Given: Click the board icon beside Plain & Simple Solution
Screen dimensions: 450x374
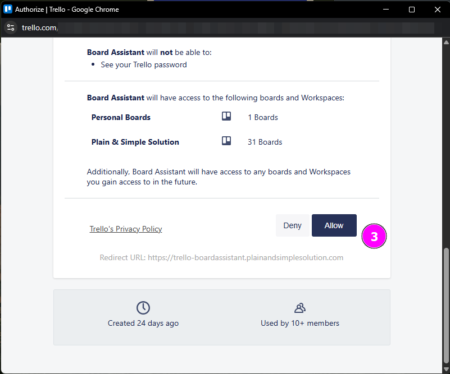Looking at the screenshot, I should pyautogui.click(x=226, y=141).
